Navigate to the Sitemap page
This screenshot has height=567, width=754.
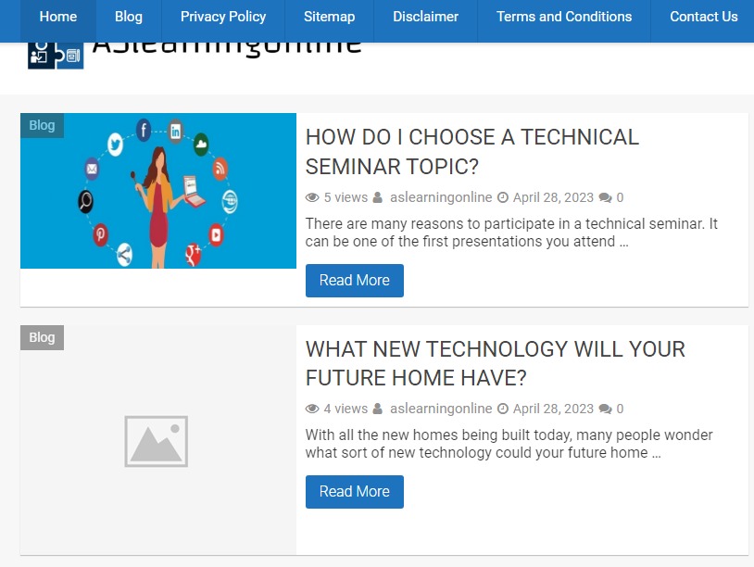click(x=329, y=17)
